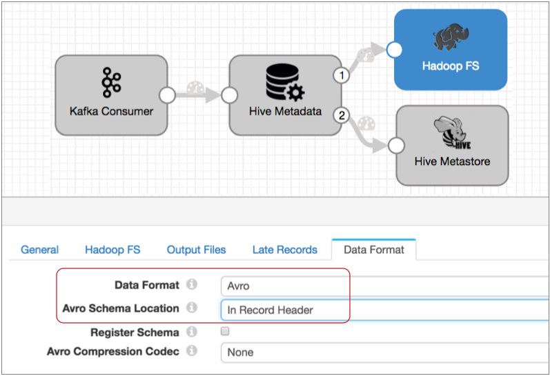Select the Hadoop FS configuration tab
This screenshot has height=376, width=550.
(112, 250)
